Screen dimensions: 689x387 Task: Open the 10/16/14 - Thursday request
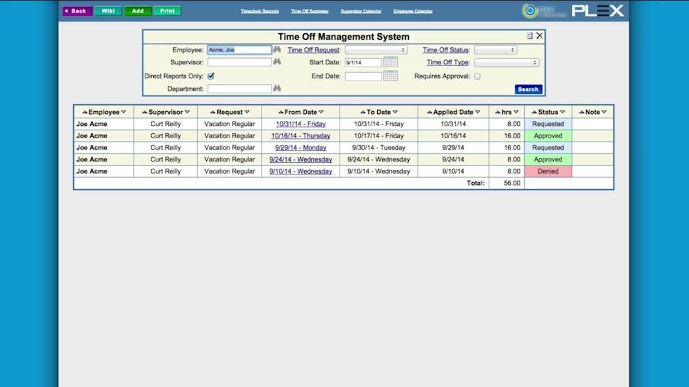301,136
